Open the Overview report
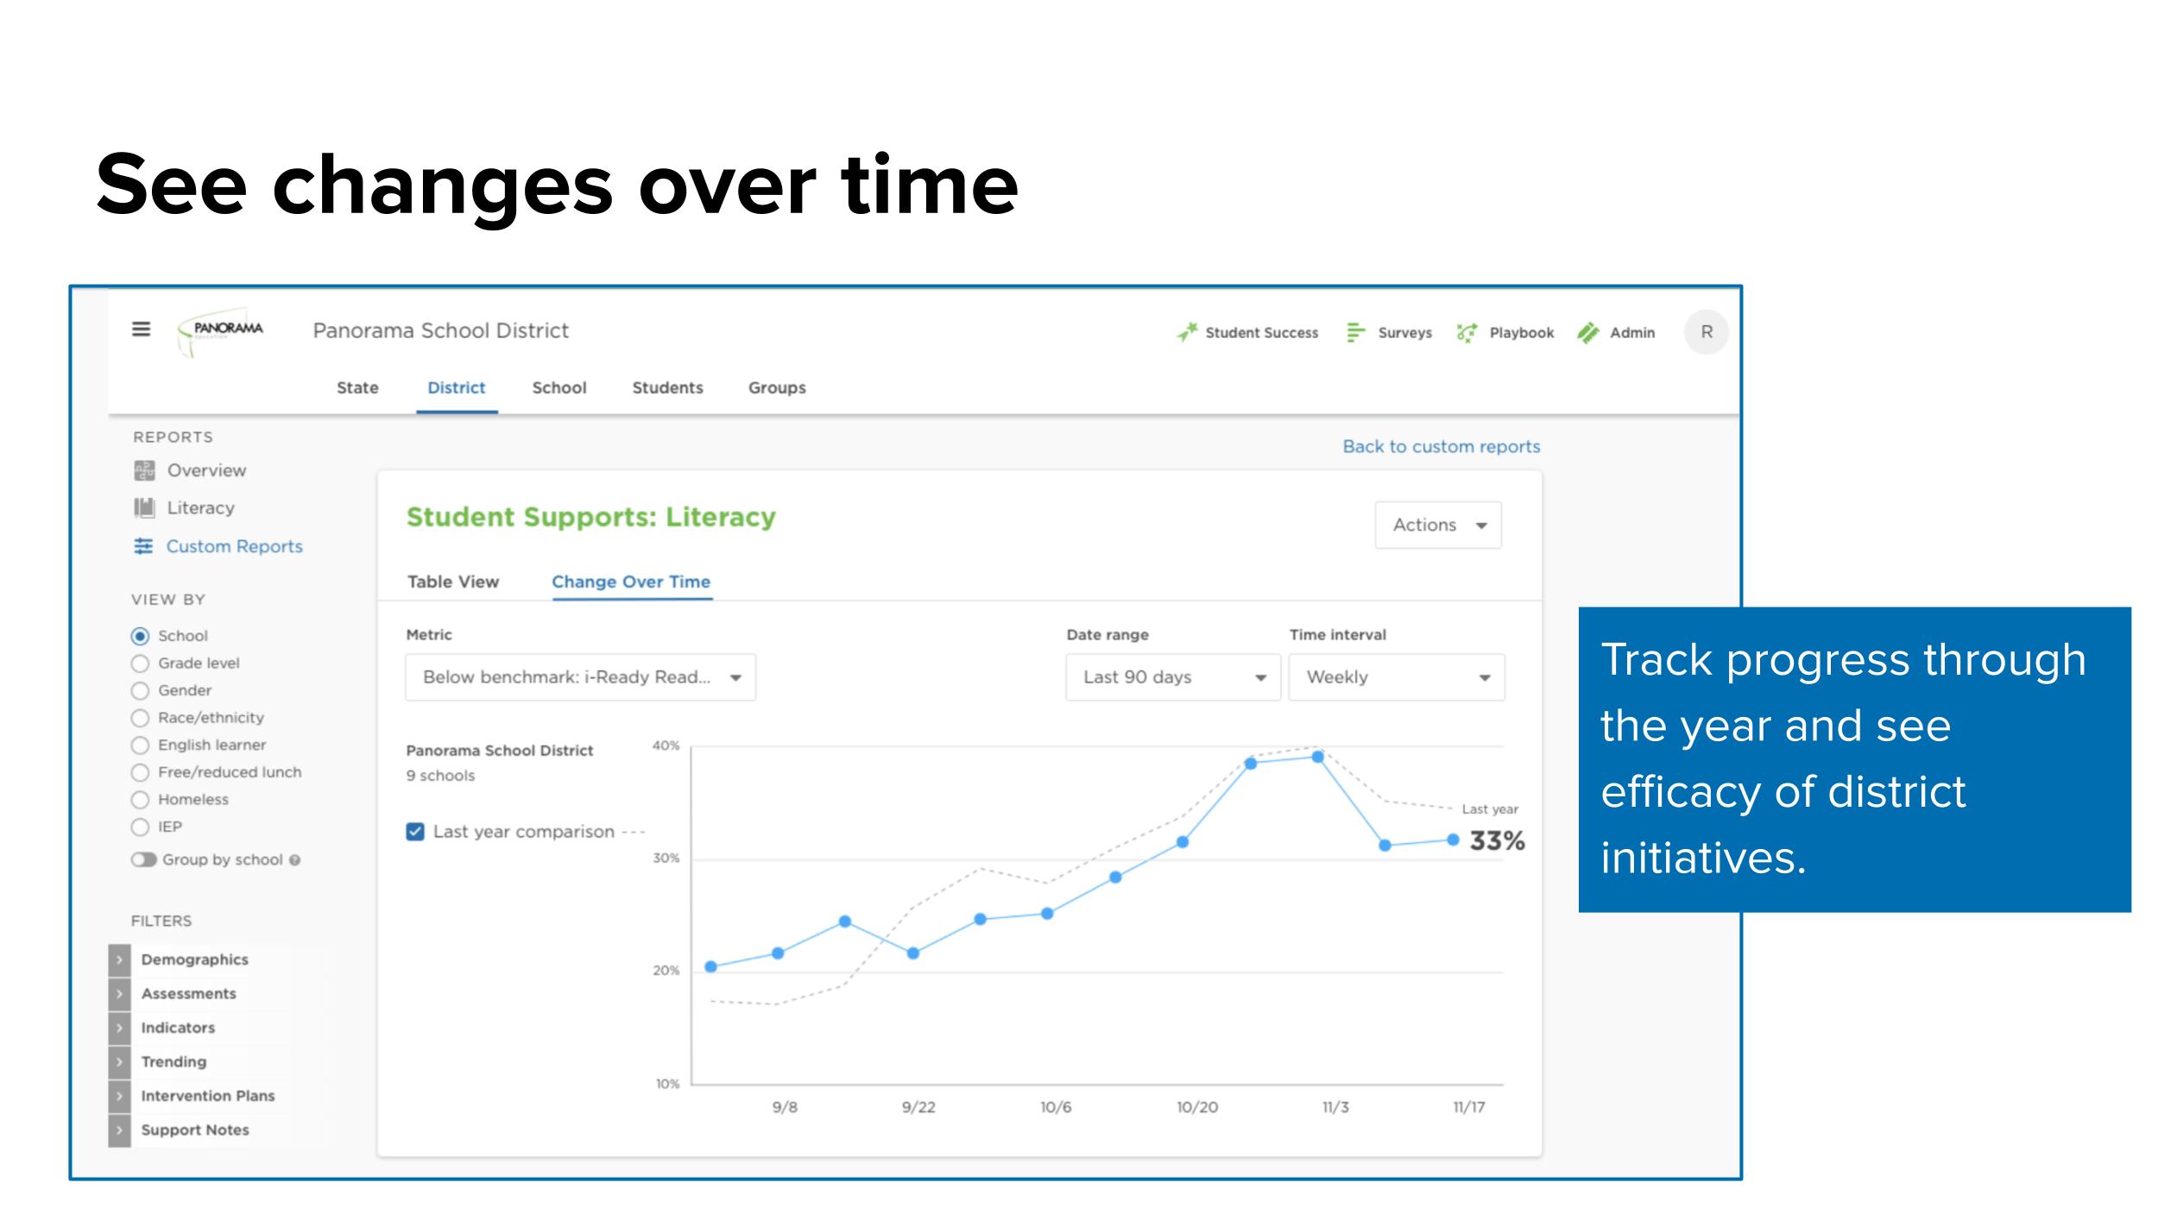 [206, 470]
